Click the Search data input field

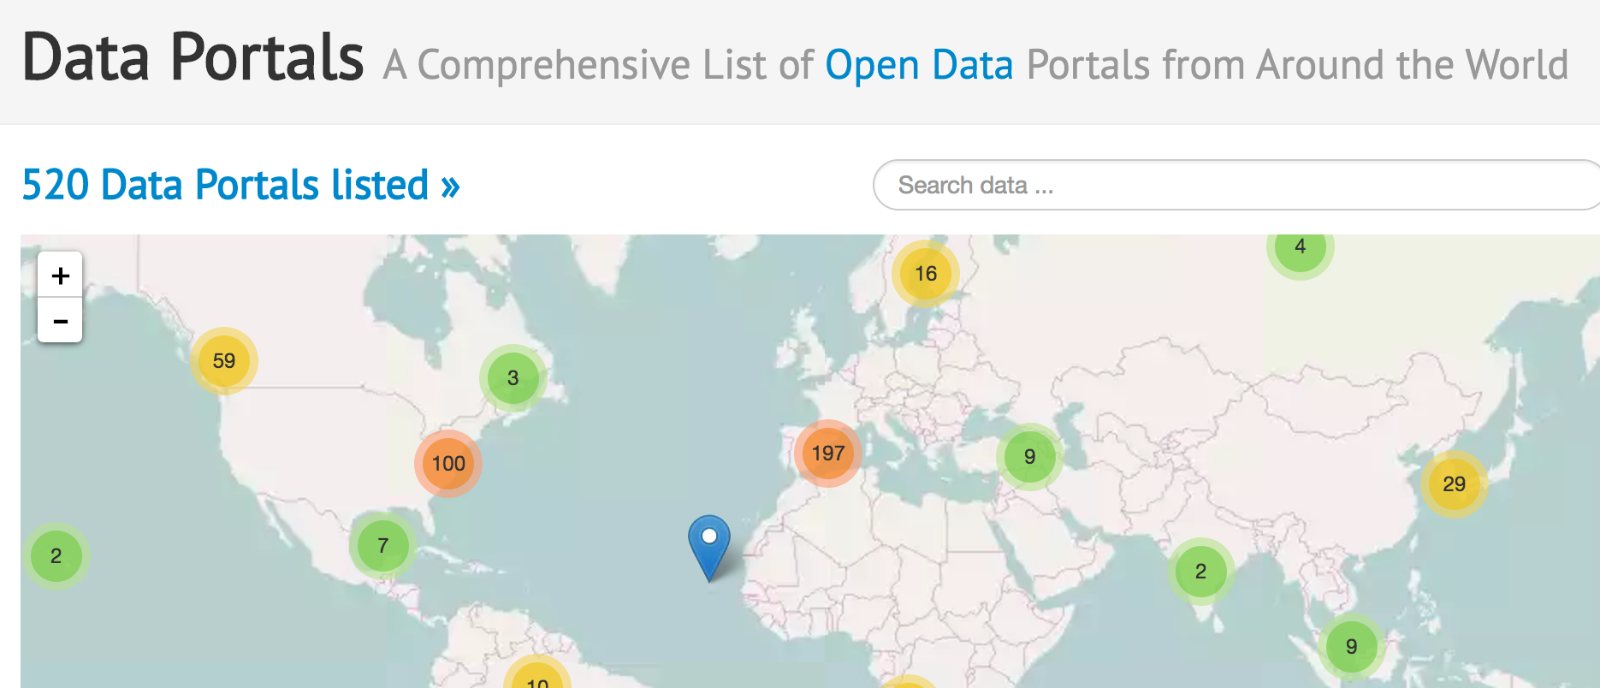1236,185
